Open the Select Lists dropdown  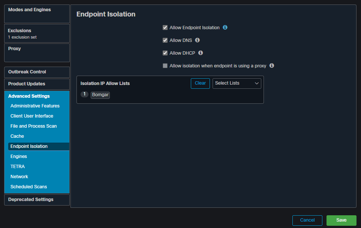(237, 83)
